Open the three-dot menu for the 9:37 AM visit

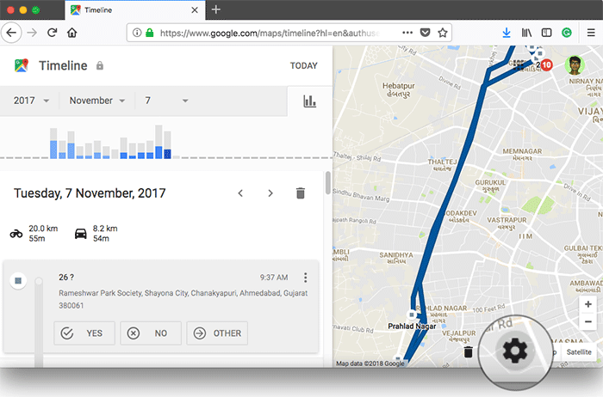[305, 278]
